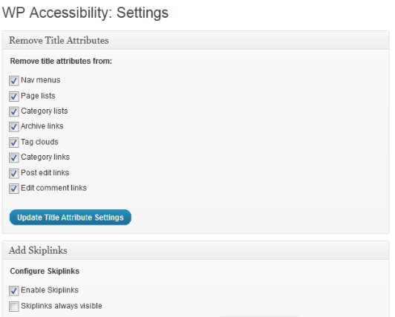This screenshot has width=395, height=317.
Task: Toggle the Edit comment links checkbox
Action: coord(14,189)
